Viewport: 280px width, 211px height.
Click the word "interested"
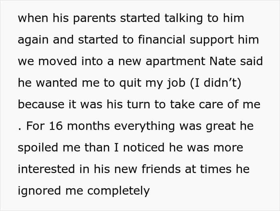click(x=46, y=169)
